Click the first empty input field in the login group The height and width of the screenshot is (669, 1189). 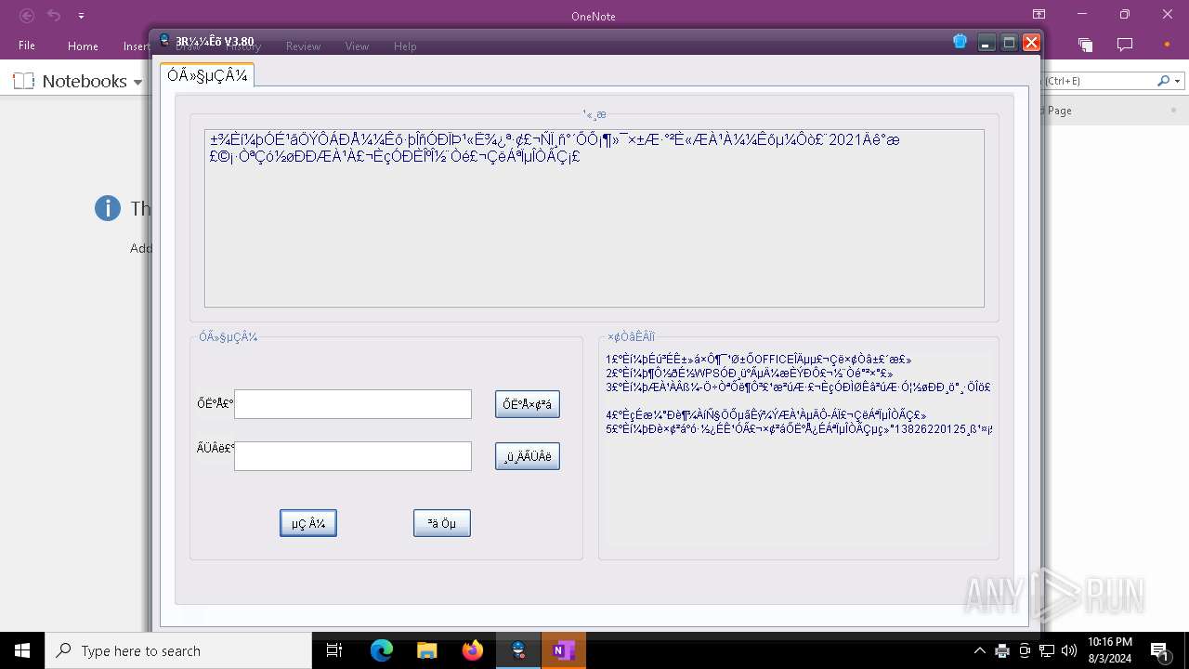tap(353, 404)
